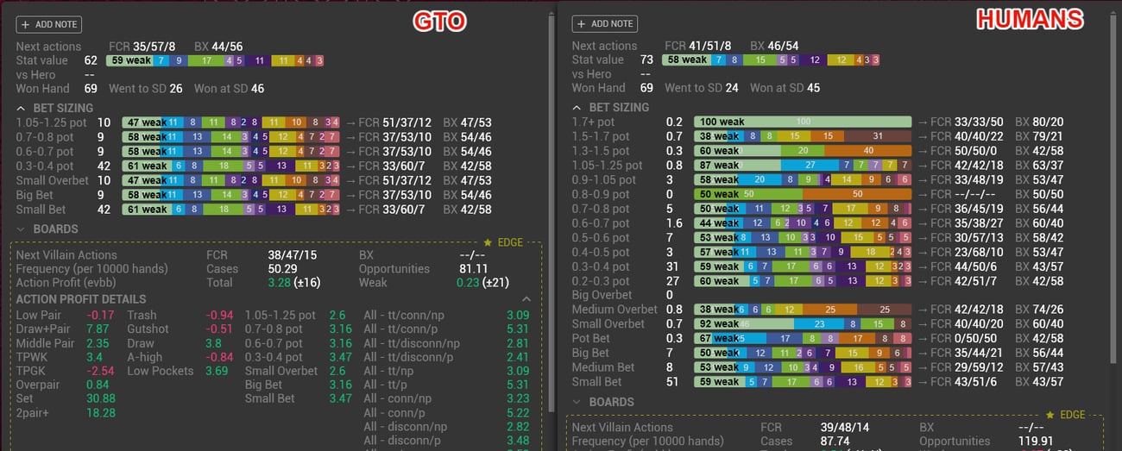This screenshot has height=451, width=1122.
Task: Expand the right BOARDS section chevron
Action: coord(577,402)
